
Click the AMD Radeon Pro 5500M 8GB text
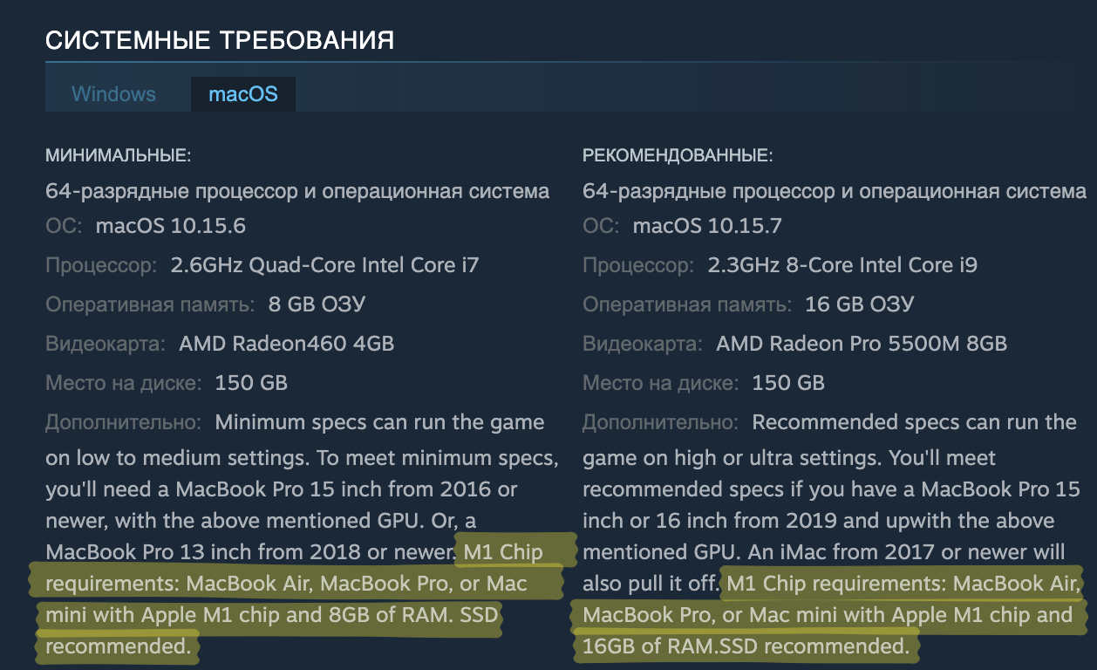[x=862, y=344]
